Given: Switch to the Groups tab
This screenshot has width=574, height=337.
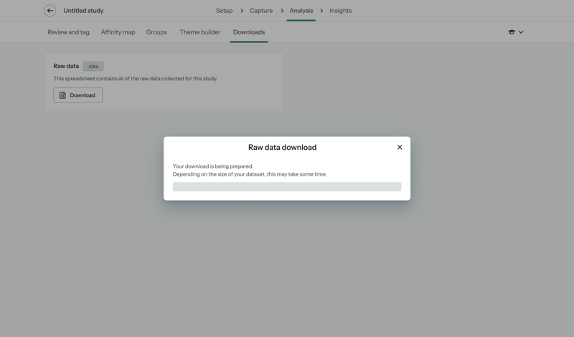Looking at the screenshot, I should [x=156, y=32].
